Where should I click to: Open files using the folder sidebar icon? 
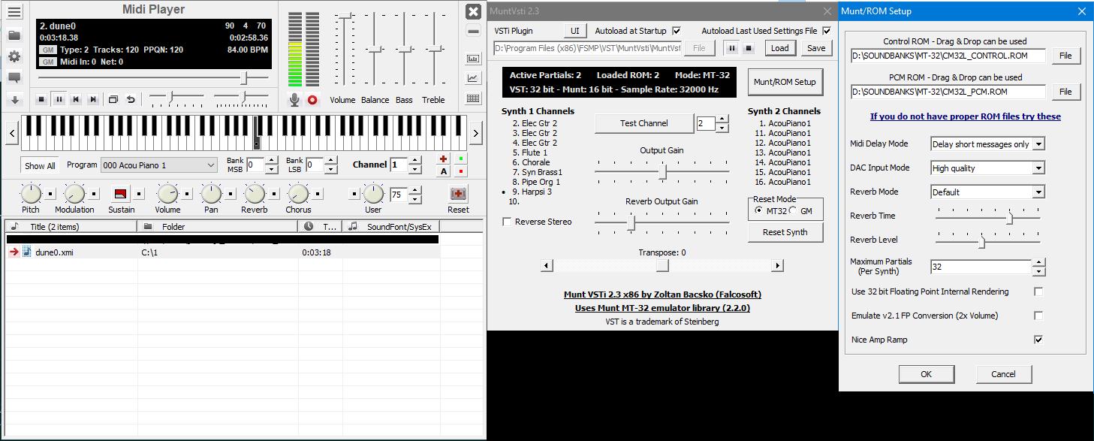(14, 35)
